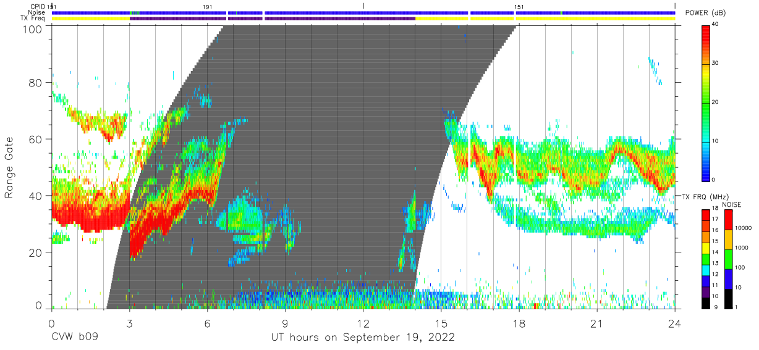Click range gate tick '60' on y-axis
This screenshot has height=350, width=759.
37,139
